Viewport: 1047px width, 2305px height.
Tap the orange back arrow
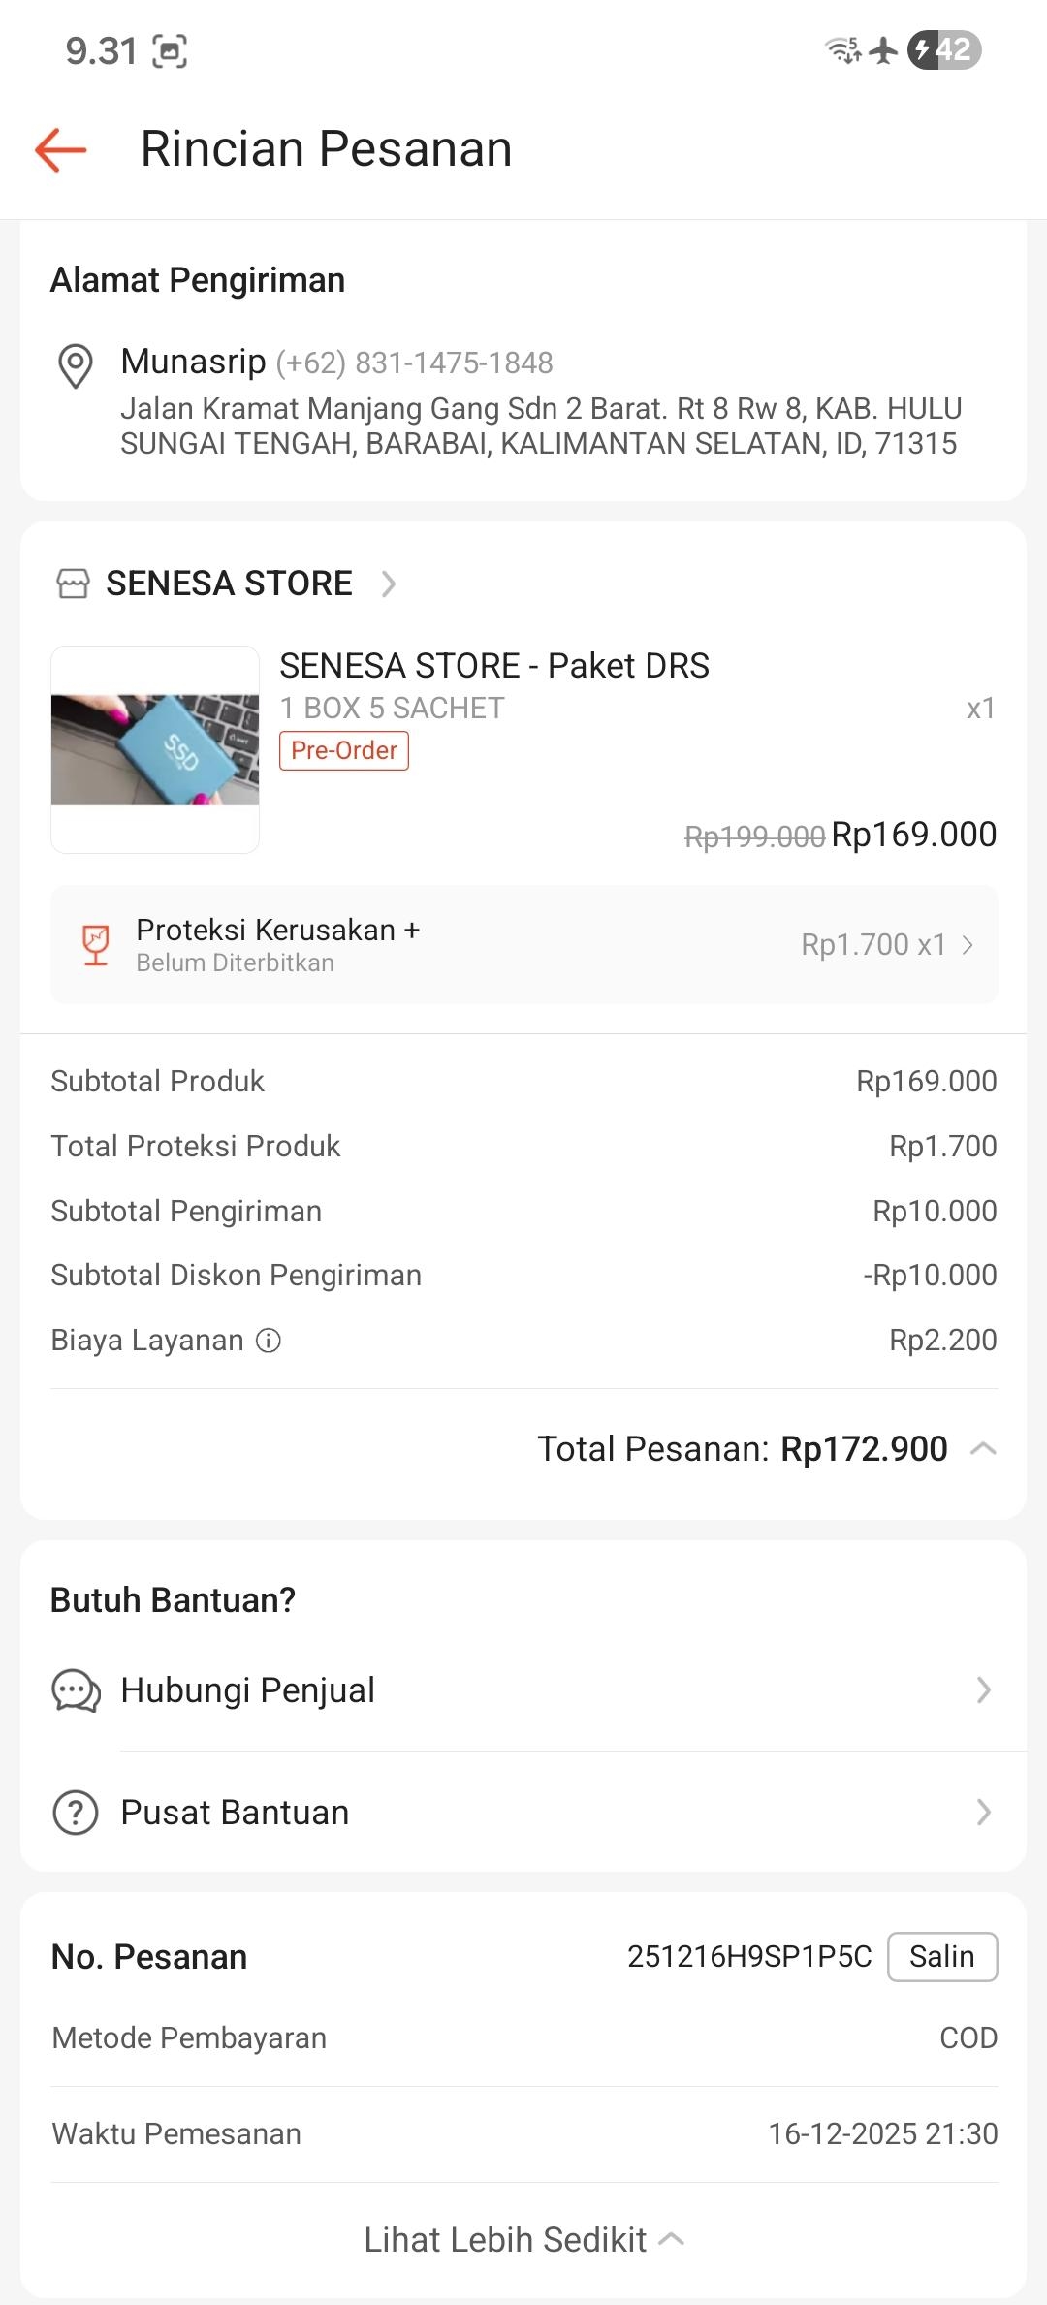coord(61,150)
